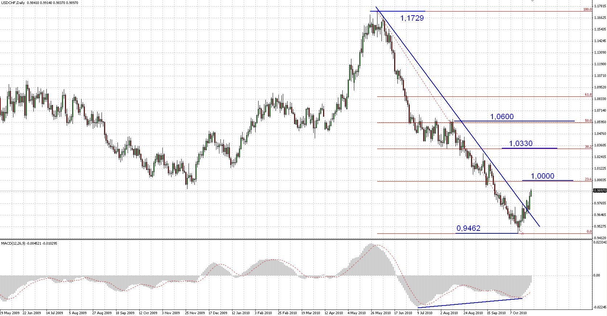Click the blue 1,0330 level label
Image resolution: width=607 pixels, height=316 pixels.
pyautogui.click(x=521, y=144)
